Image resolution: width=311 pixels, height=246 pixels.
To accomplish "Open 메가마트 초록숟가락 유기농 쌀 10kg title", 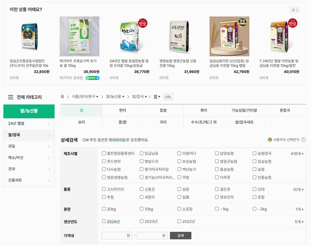I will (78, 63).
